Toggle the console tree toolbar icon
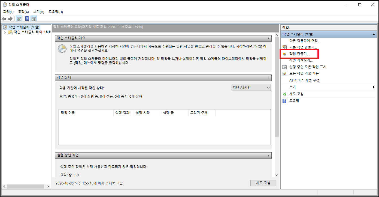379x197 pixels. (x=19, y=19)
